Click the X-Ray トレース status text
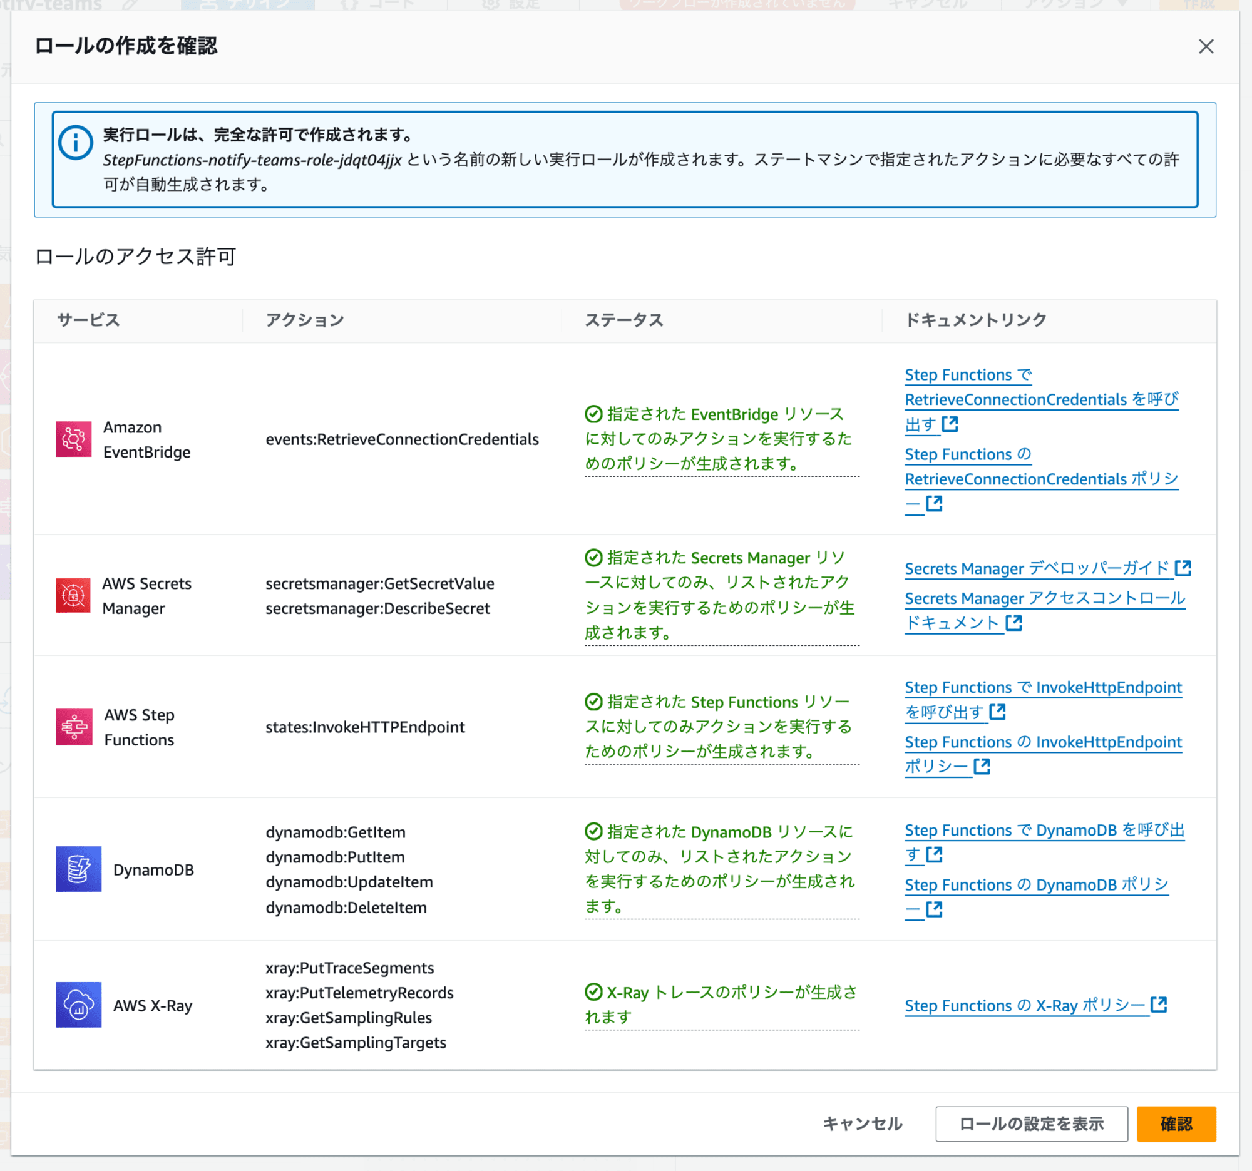The image size is (1252, 1171). point(722,1004)
